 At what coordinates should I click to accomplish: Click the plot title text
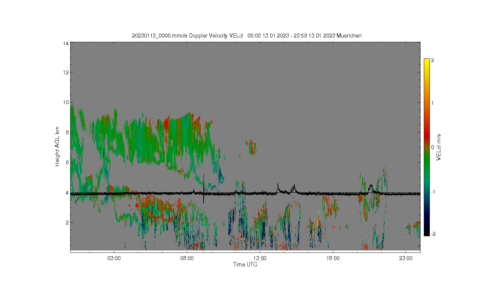pos(247,36)
